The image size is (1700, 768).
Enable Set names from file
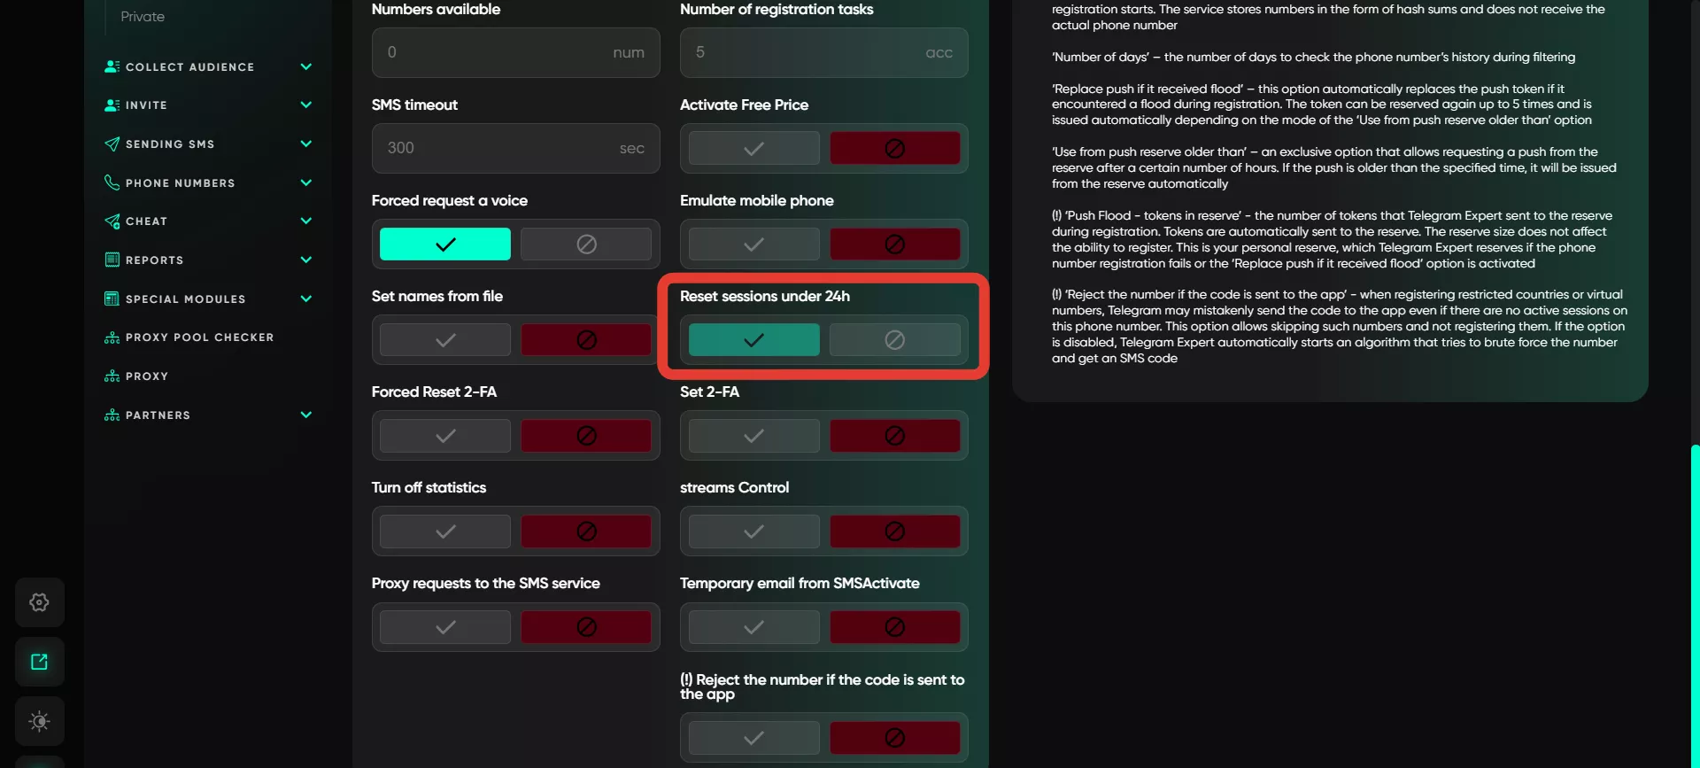pyautogui.click(x=445, y=339)
